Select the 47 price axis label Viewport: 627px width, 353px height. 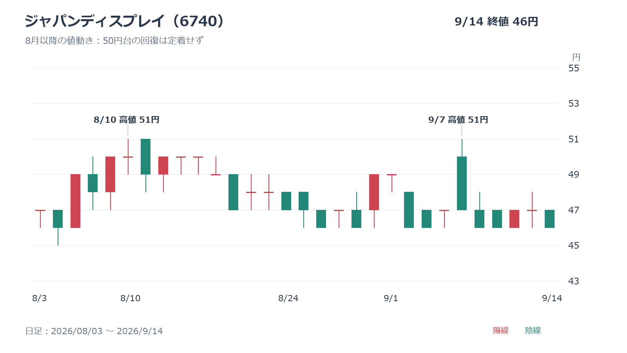574,210
